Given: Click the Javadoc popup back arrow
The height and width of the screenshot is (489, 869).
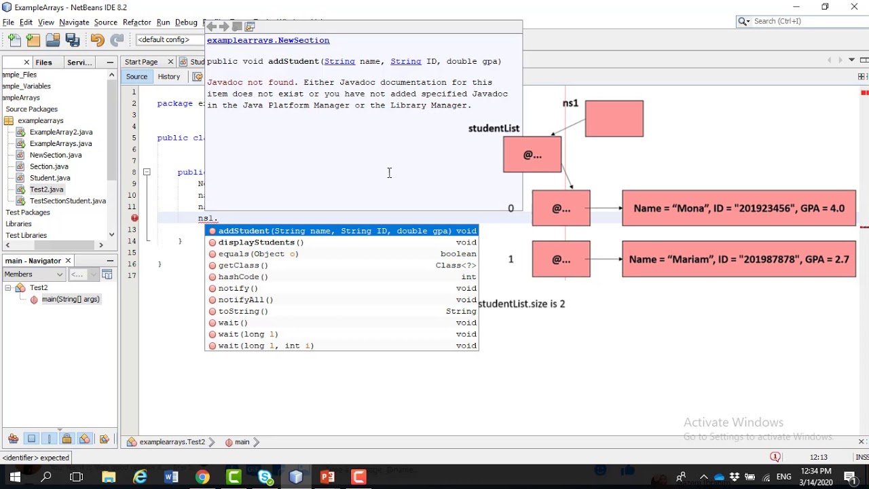Looking at the screenshot, I should pos(211,26).
